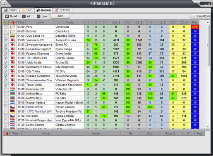This screenshot has height=156, width=213.
Task: Select the RADAR tab
Action: pos(43,10)
